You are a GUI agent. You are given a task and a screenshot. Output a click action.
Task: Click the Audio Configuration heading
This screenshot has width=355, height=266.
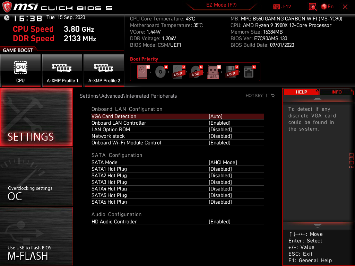[116, 214]
